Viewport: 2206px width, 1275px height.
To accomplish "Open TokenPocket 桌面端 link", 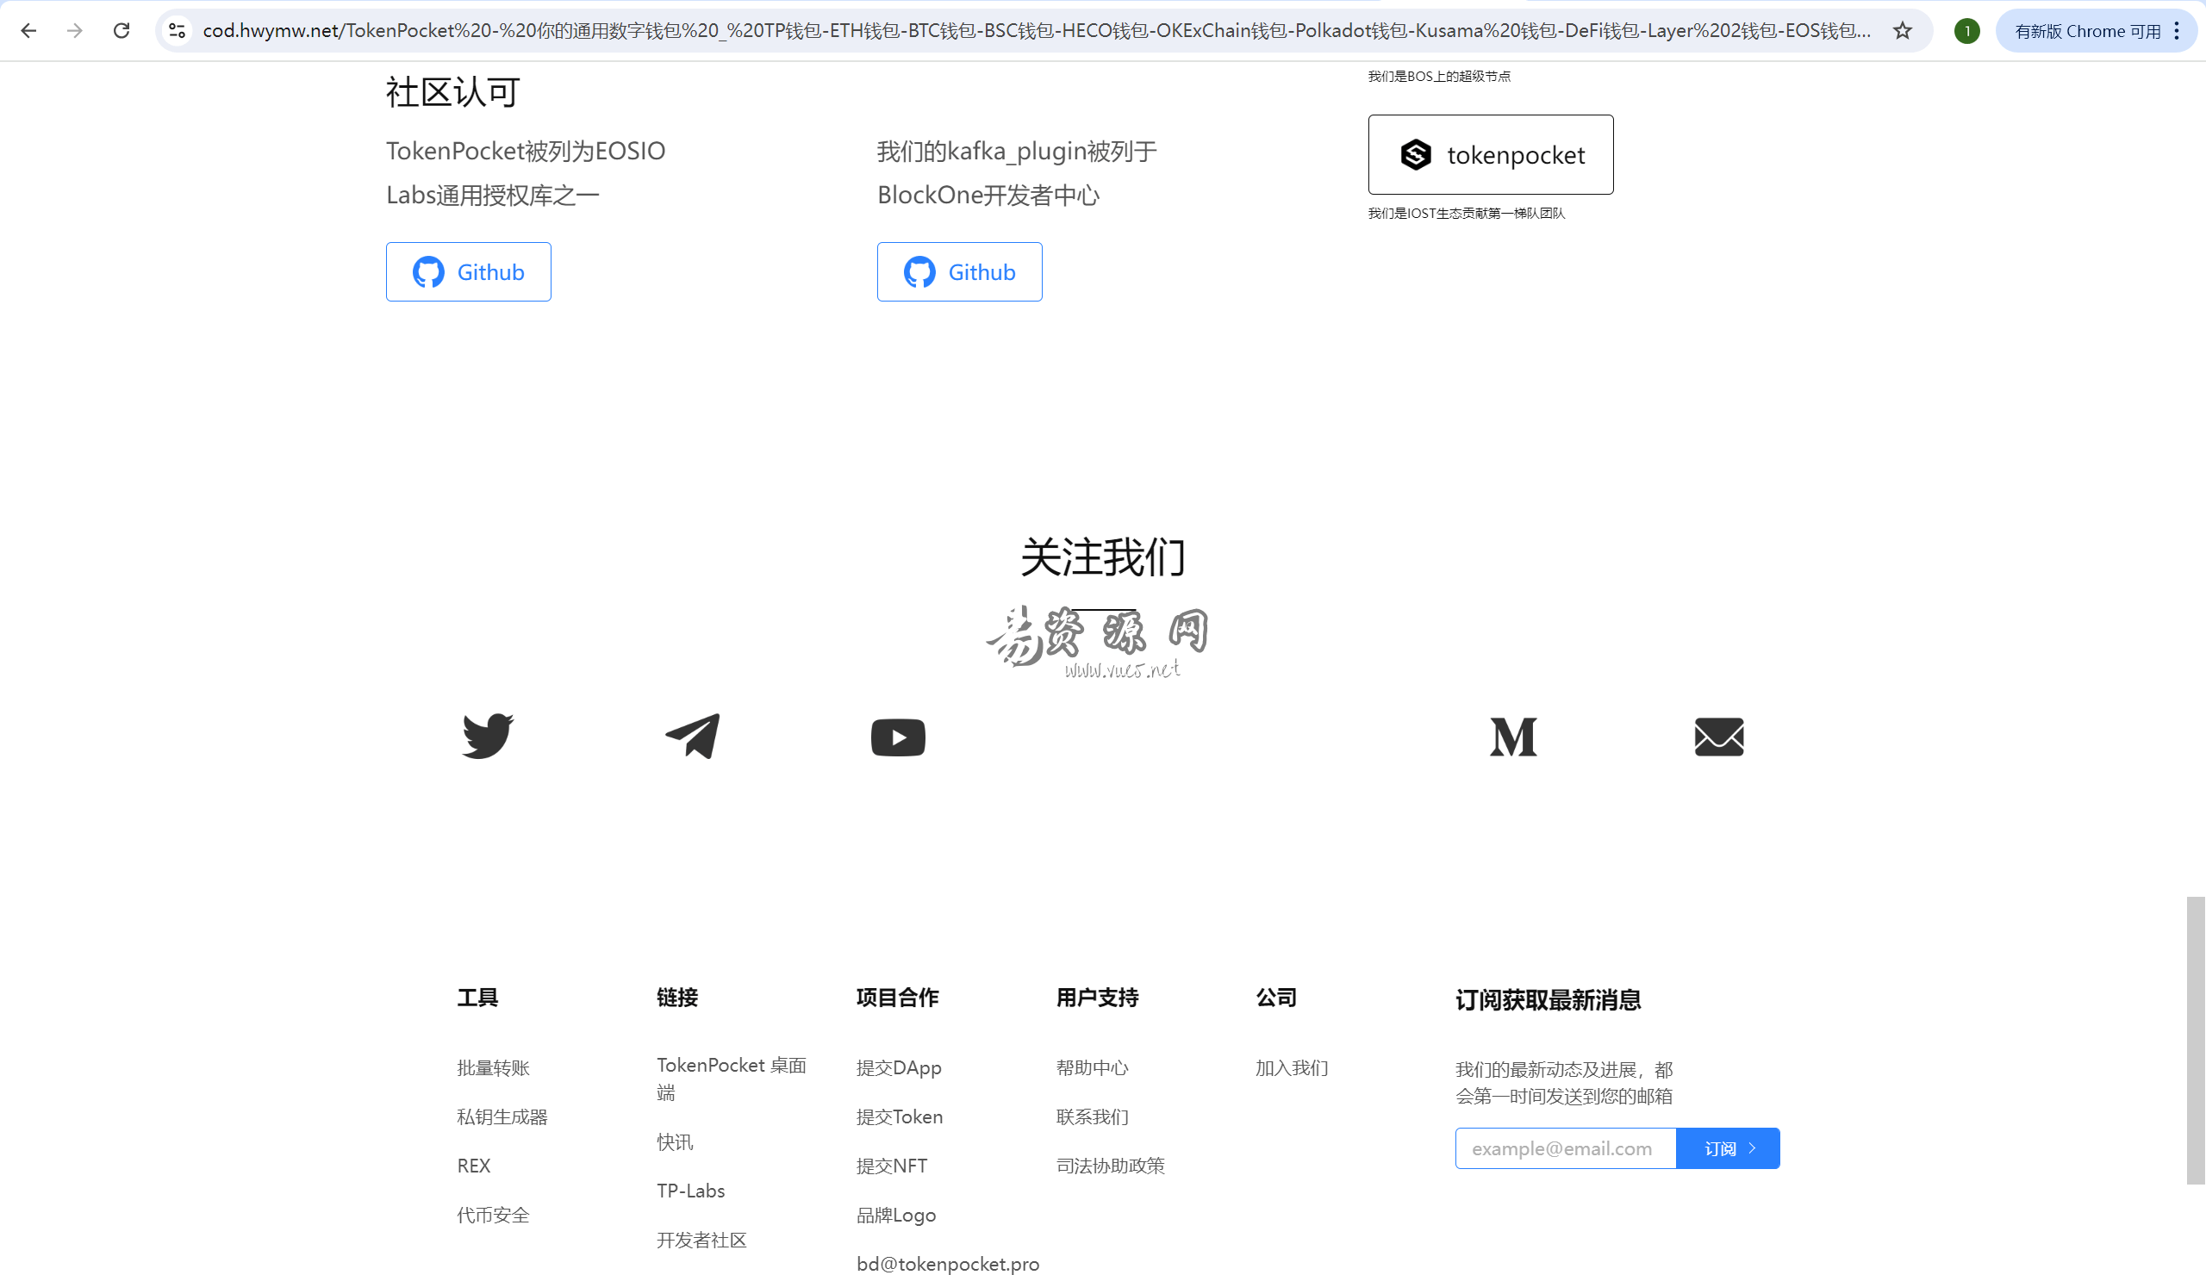I will click(x=731, y=1078).
